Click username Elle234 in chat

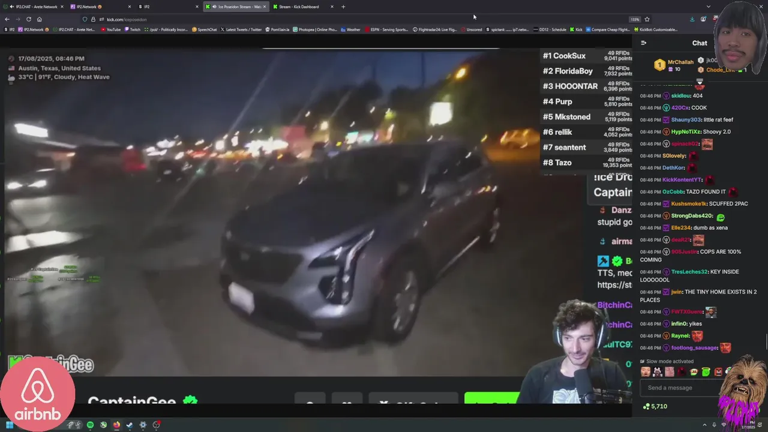[x=680, y=227]
